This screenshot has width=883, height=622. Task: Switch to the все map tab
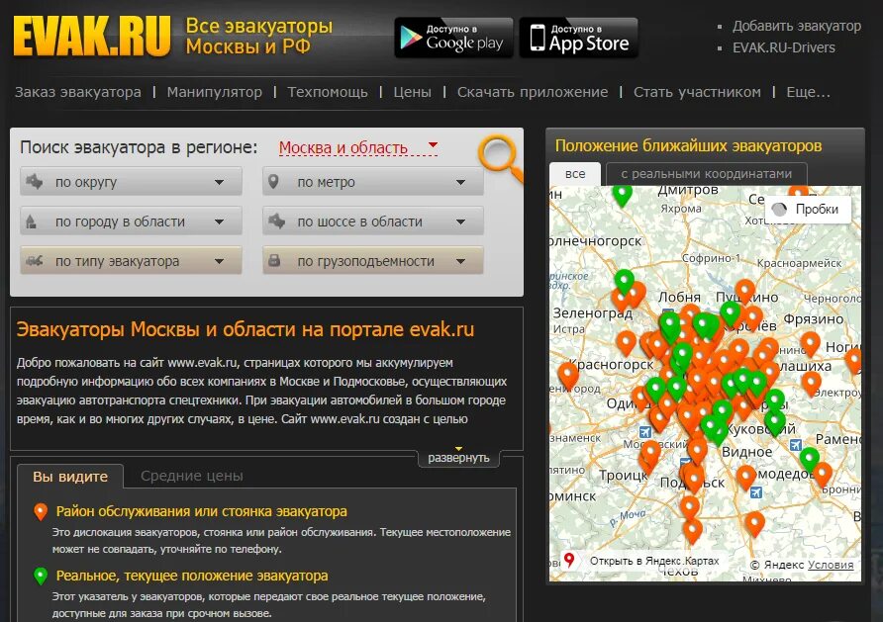pos(575,174)
